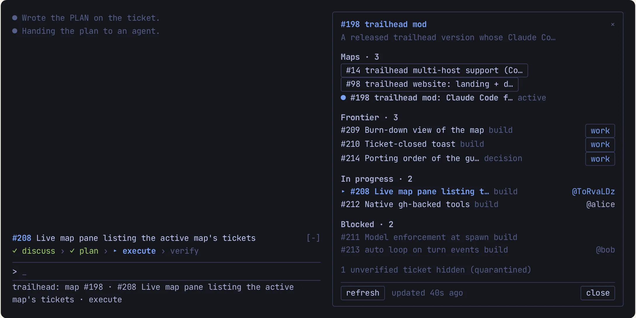
Task: Open in-progress ticket #212 Native gh-backed tools
Action: (x=420, y=204)
